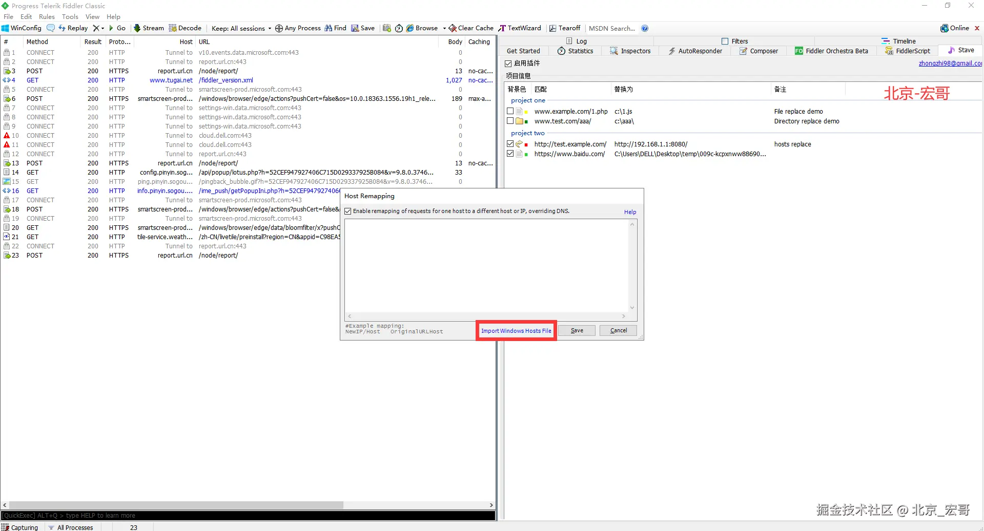Click the Go resume button
The width and height of the screenshot is (984, 531).
coord(117,28)
